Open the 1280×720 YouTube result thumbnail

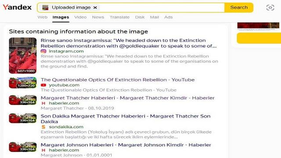coord(23,83)
